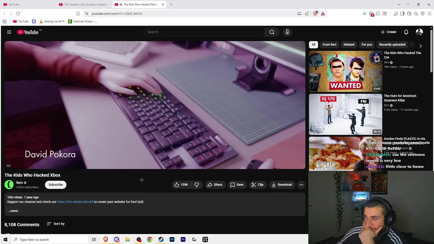Open The Kids Who Hacked The CIA thumbnail
The image size is (434, 244).
coord(346,71)
